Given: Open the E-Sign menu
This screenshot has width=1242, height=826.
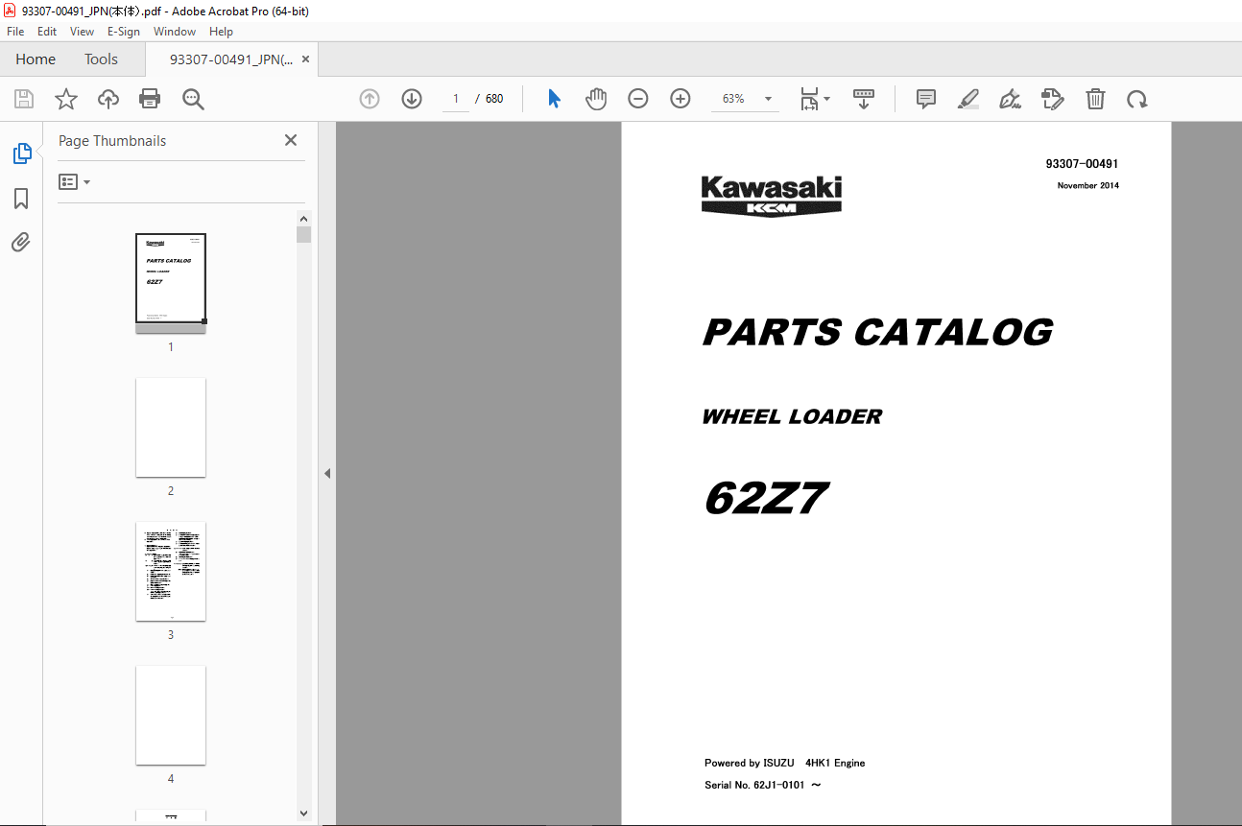Looking at the screenshot, I should (x=124, y=32).
